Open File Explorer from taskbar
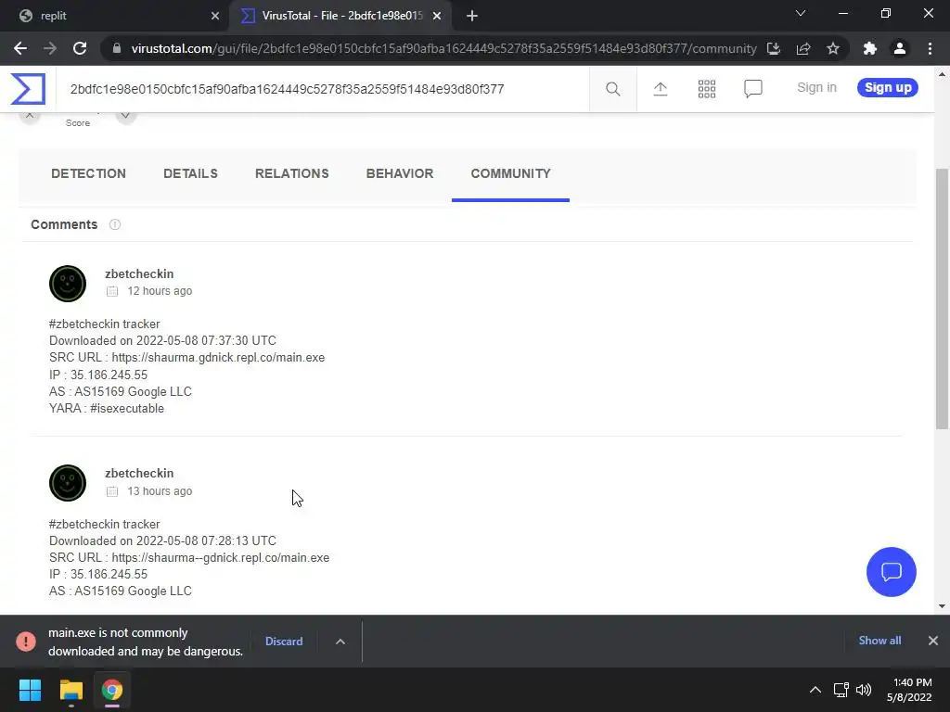This screenshot has width=950, height=712. [71, 690]
